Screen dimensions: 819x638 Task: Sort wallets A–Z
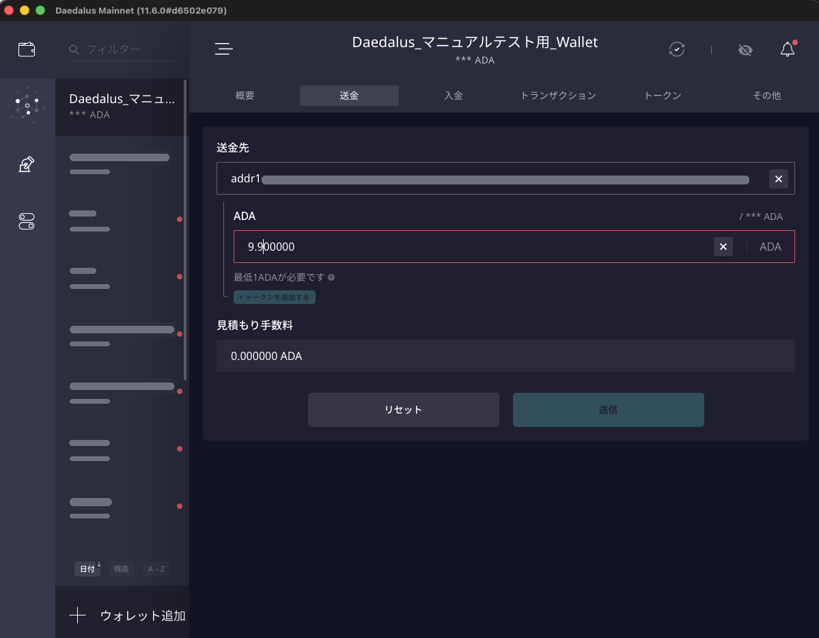156,569
